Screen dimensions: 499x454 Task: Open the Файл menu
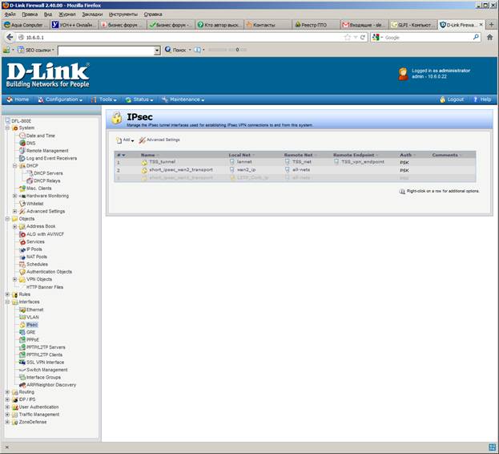tap(10, 14)
